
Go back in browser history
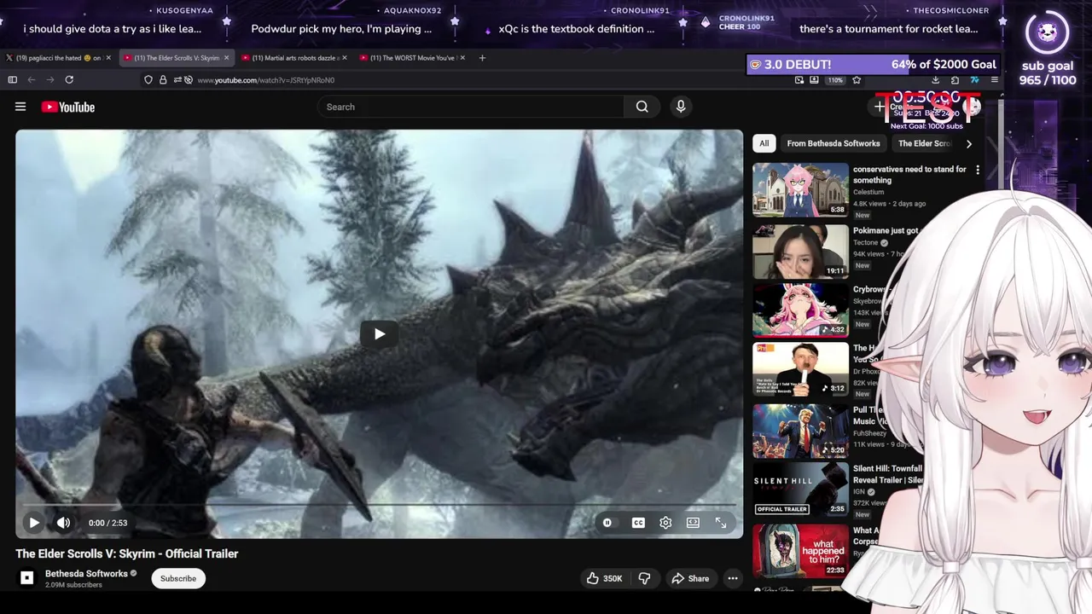pyautogui.click(x=32, y=79)
